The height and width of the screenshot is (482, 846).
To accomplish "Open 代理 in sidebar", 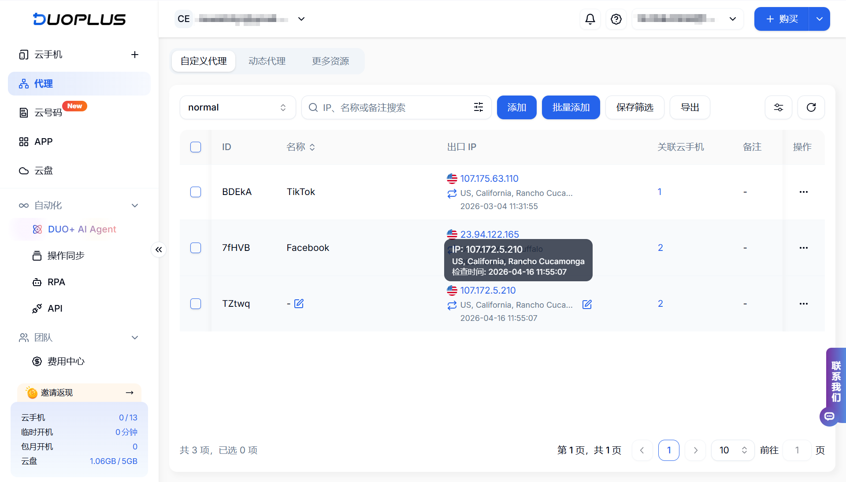I will coord(79,84).
